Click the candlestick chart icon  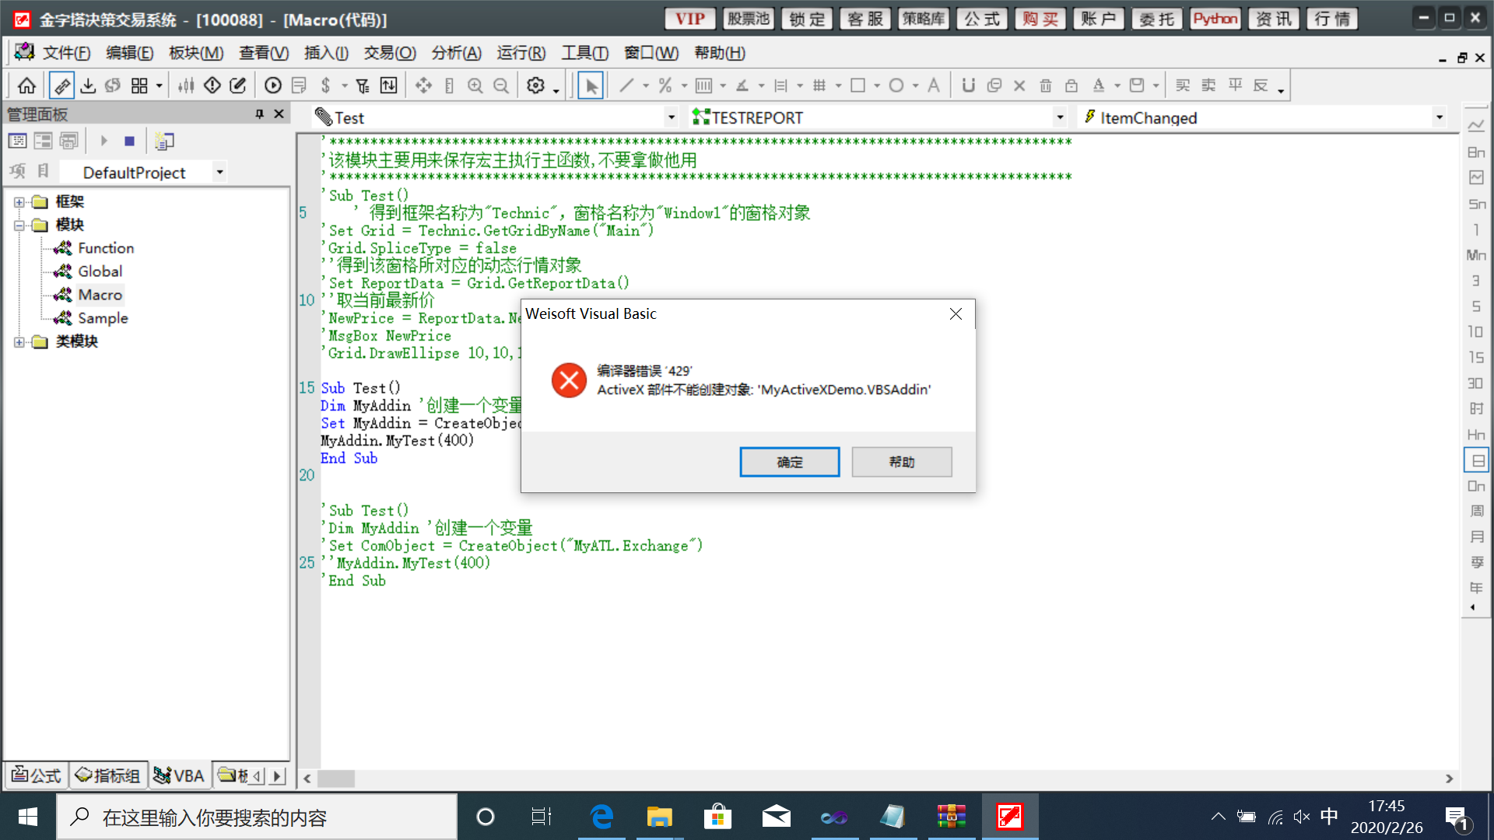pos(186,86)
